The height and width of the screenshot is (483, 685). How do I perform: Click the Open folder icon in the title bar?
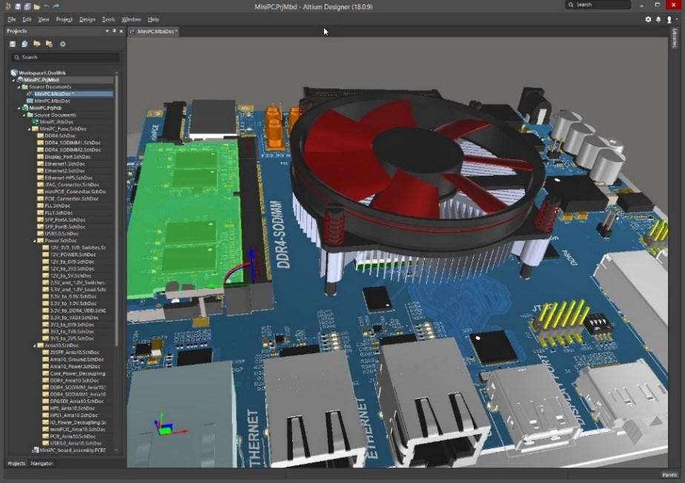37,7
